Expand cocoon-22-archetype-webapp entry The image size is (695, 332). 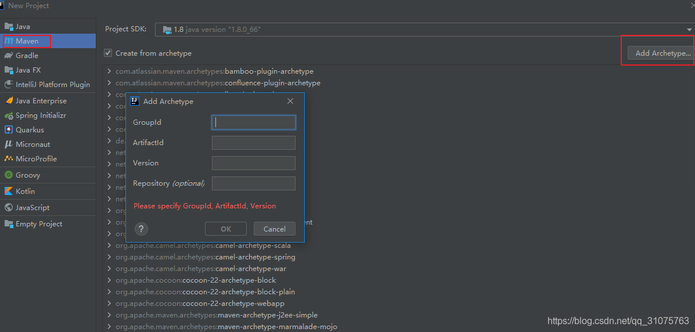click(x=109, y=304)
